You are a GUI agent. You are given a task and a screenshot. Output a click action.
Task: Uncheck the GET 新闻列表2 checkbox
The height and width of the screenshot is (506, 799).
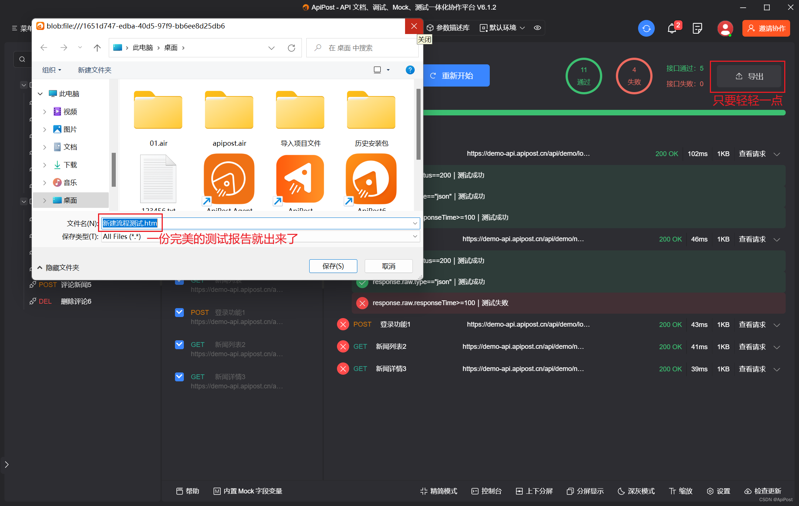click(179, 344)
